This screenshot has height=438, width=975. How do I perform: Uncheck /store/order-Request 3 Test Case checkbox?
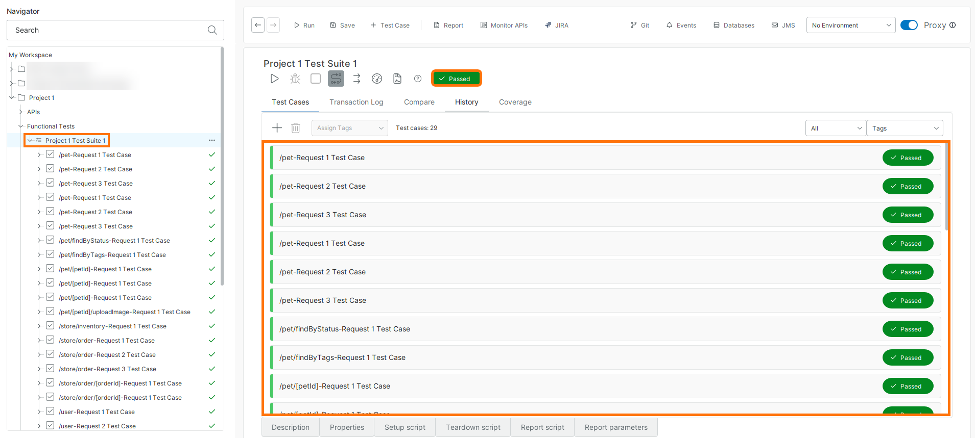coord(50,369)
